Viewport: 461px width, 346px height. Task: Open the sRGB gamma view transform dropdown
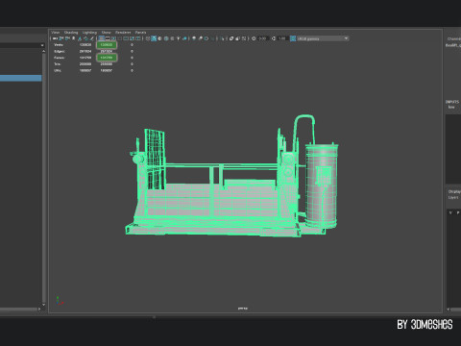323,38
